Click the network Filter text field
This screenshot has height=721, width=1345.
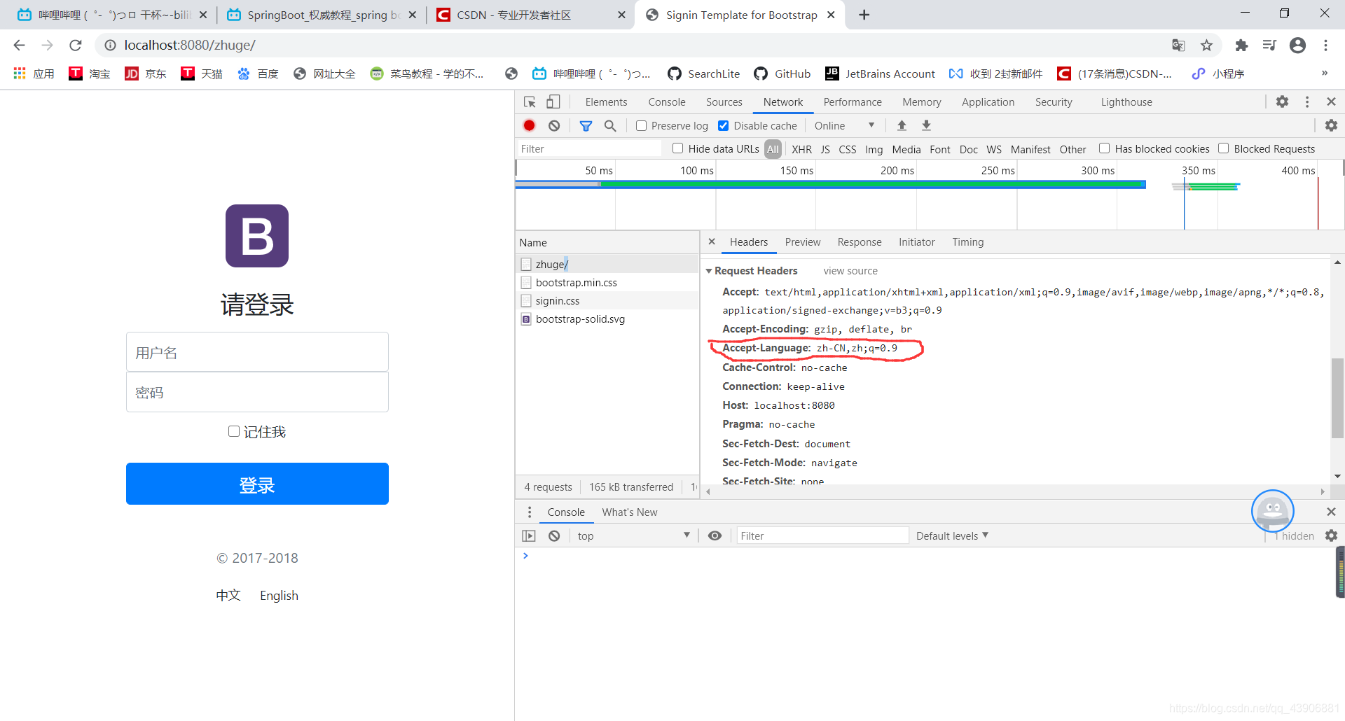(x=589, y=149)
